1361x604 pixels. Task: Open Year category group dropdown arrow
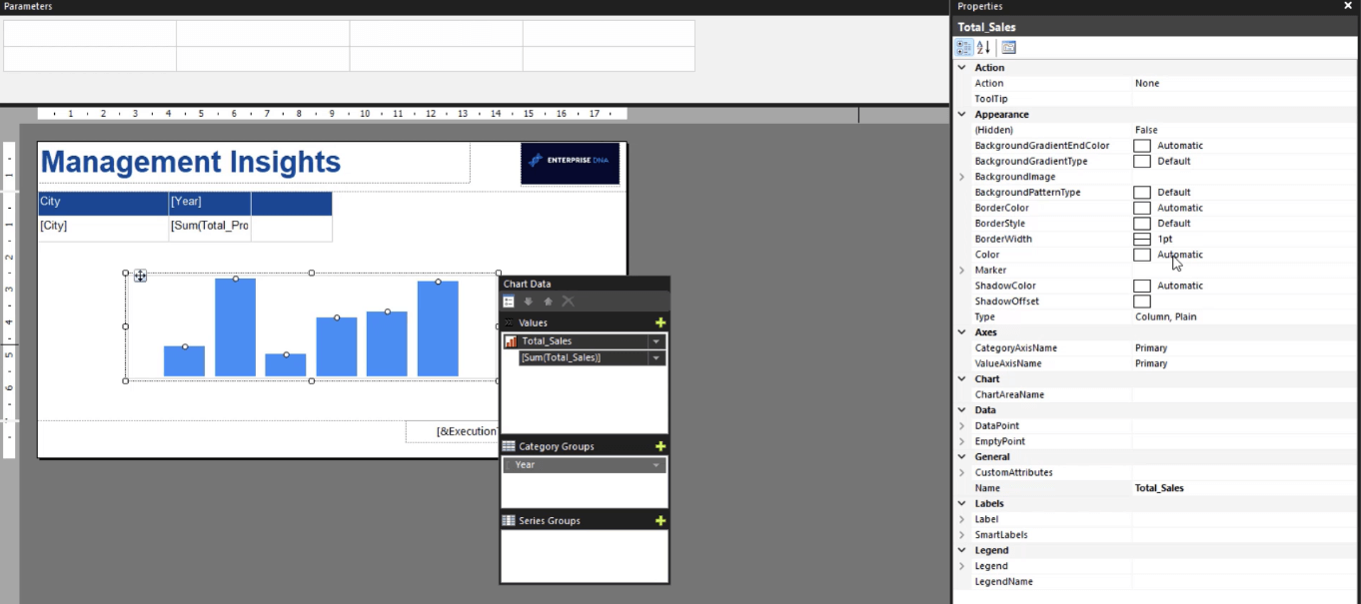(657, 465)
